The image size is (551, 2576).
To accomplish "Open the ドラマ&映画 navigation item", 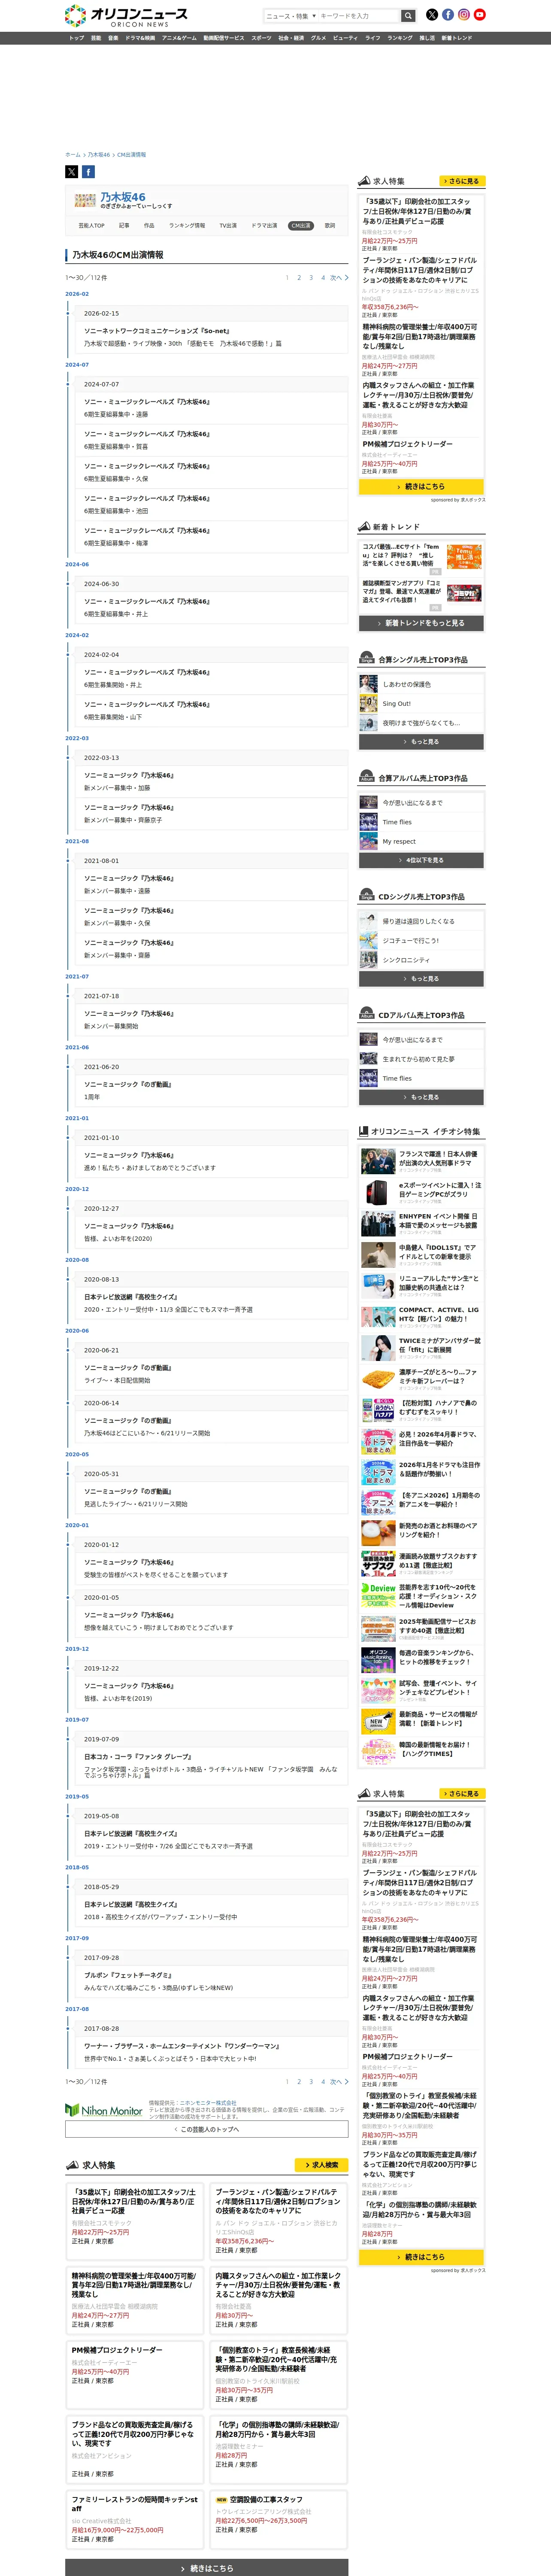I will point(140,38).
